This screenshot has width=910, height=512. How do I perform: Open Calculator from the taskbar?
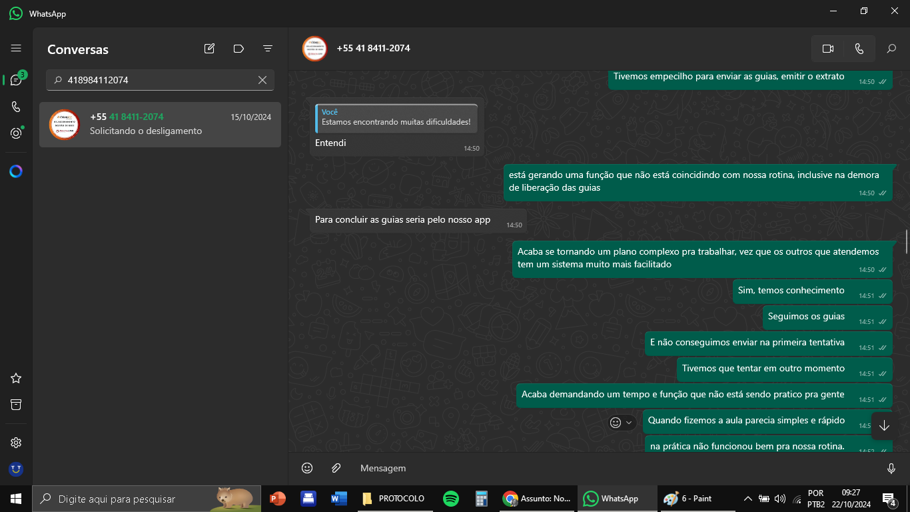[x=482, y=499]
